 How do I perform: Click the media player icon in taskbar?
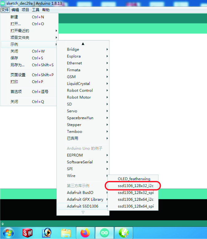coord(47,233)
